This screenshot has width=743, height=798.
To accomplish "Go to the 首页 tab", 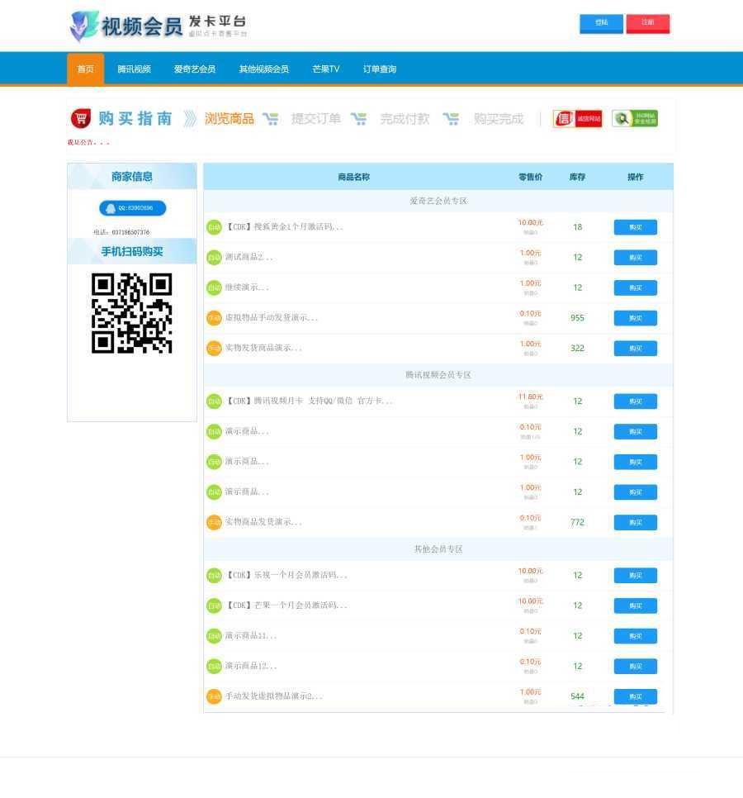I will [x=85, y=69].
